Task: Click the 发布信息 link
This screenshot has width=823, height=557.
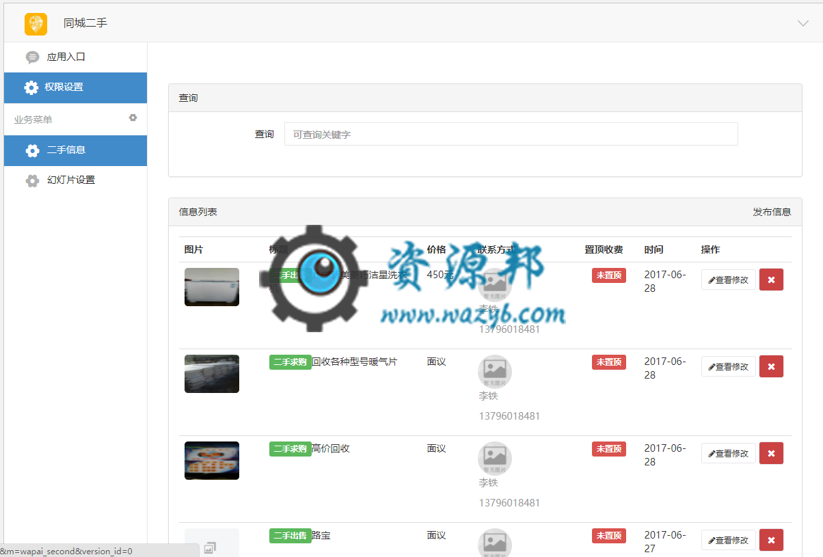Action: click(772, 212)
